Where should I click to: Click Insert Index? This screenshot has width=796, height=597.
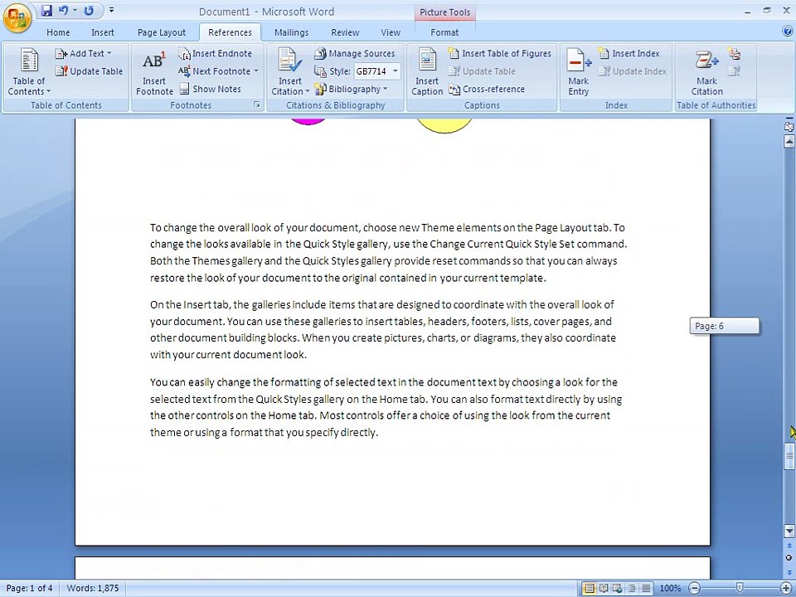tap(629, 53)
